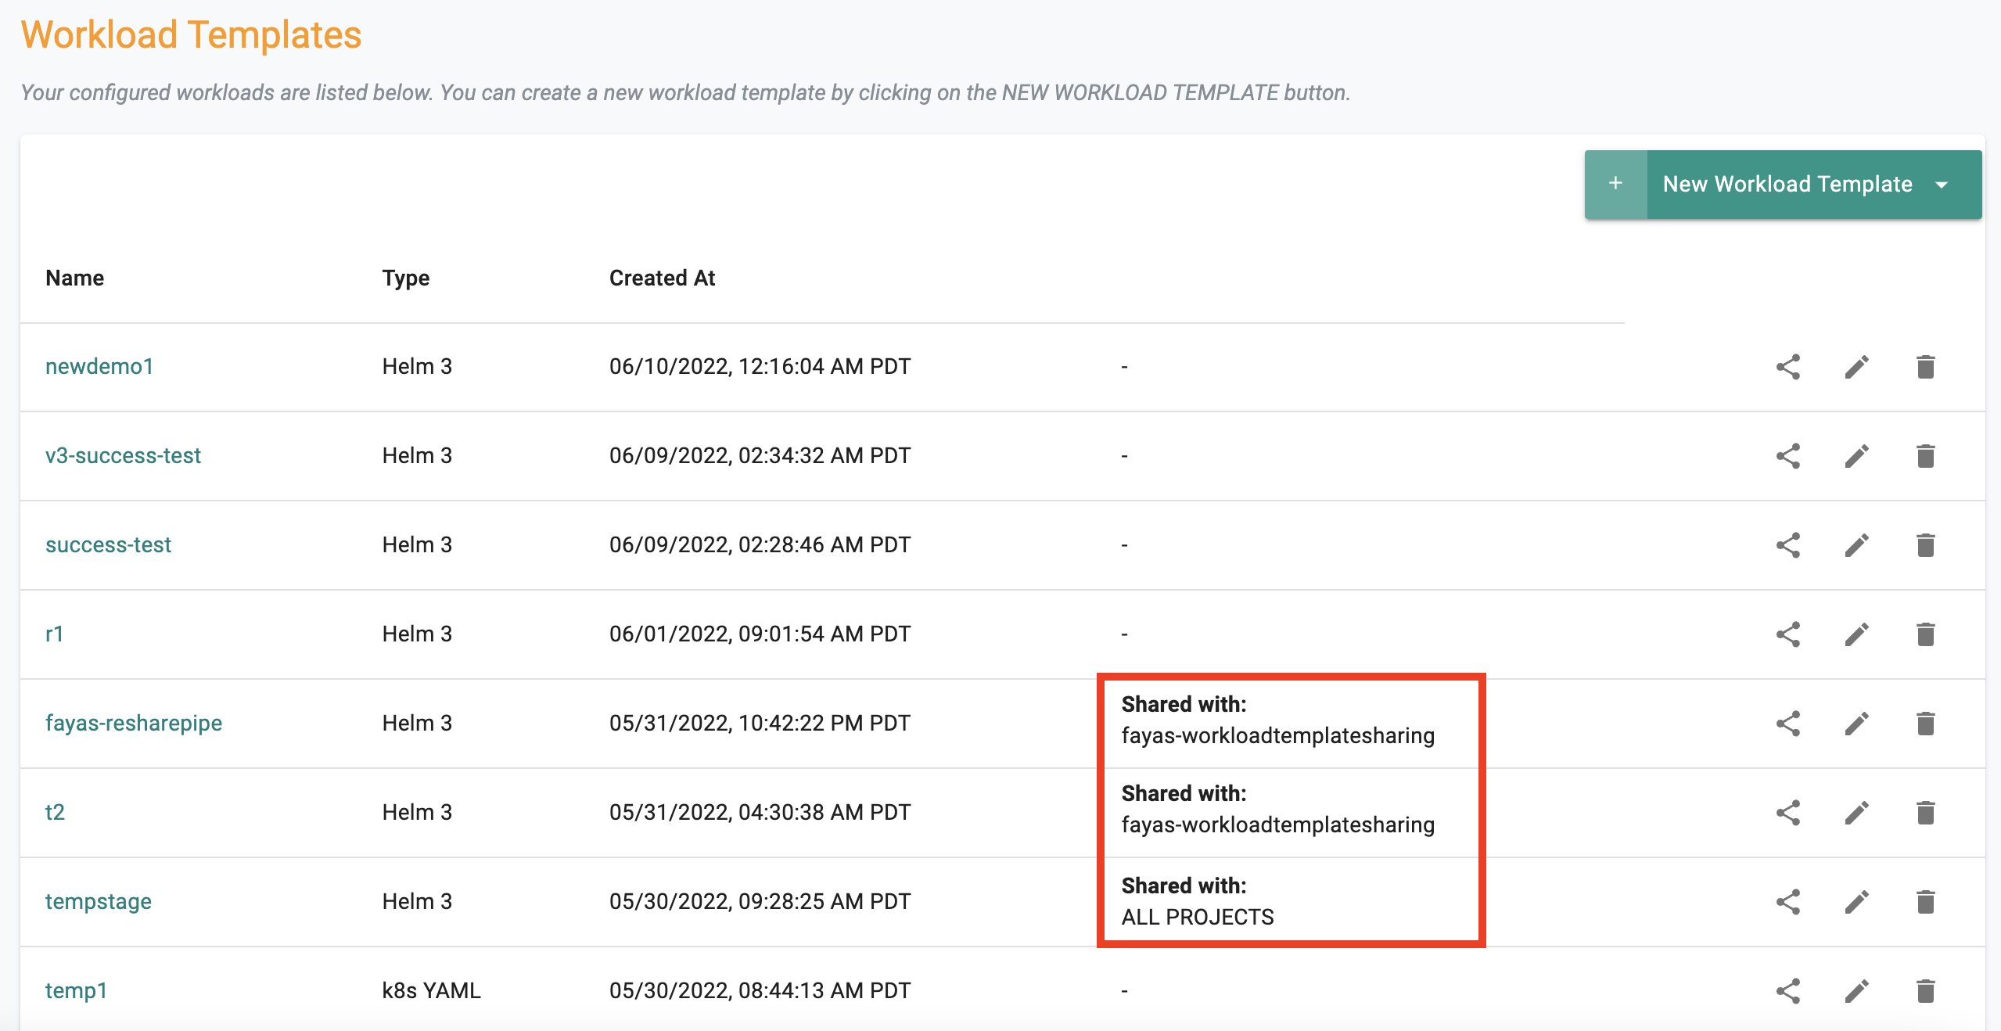Click the plus icon on New Workload Template
Image resolution: width=2001 pixels, height=1031 pixels.
[1615, 184]
